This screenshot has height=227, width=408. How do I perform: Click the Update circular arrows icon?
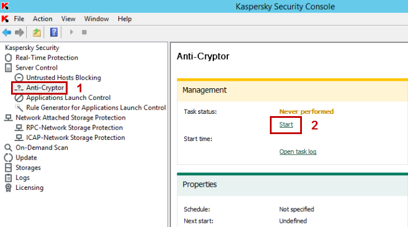click(8, 157)
